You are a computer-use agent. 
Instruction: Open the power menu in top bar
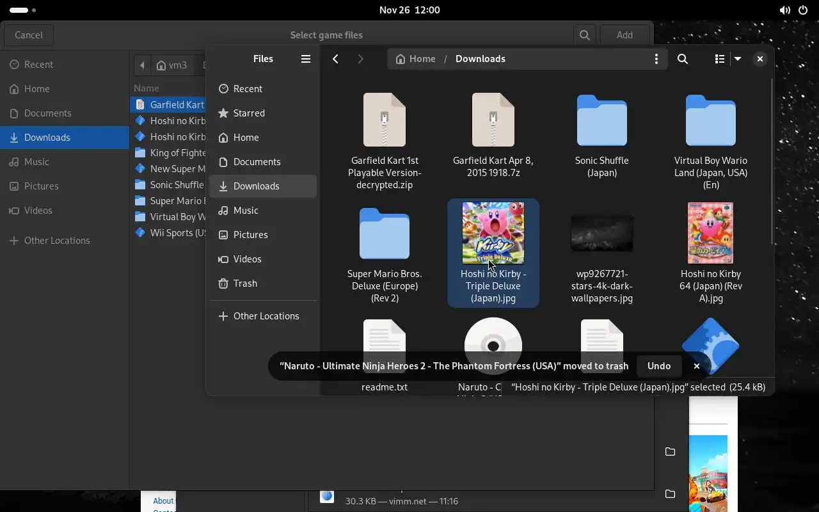(x=803, y=10)
